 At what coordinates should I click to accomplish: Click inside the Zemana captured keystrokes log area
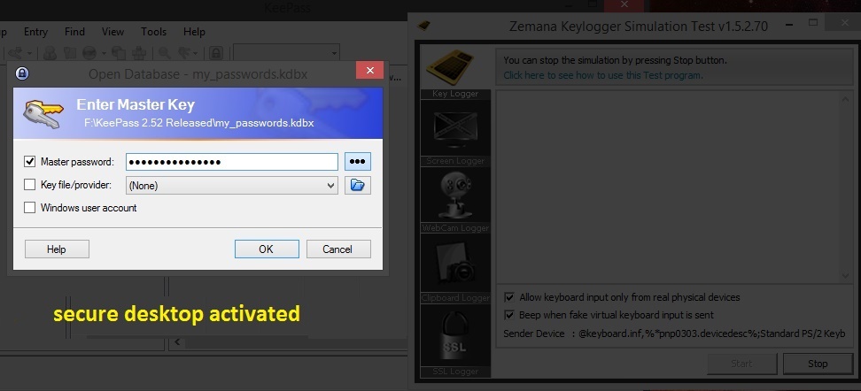pyautogui.click(x=668, y=187)
